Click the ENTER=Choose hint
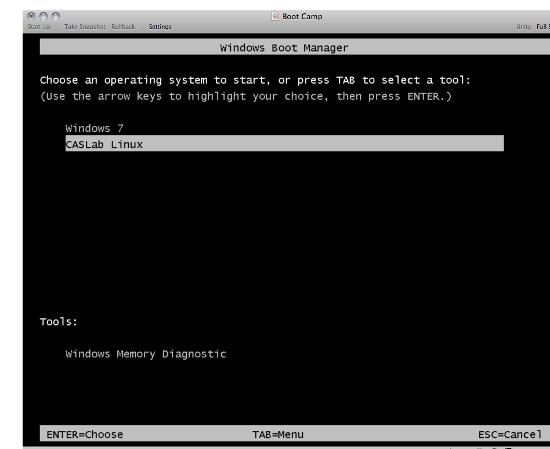550x449 pixels. (85, 434)
